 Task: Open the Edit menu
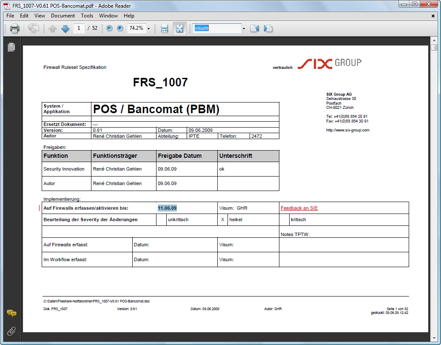coord(24,16)
